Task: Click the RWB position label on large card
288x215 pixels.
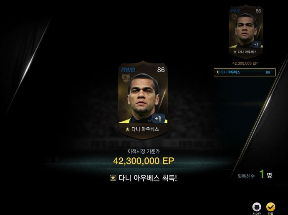Action: [128, 70]
